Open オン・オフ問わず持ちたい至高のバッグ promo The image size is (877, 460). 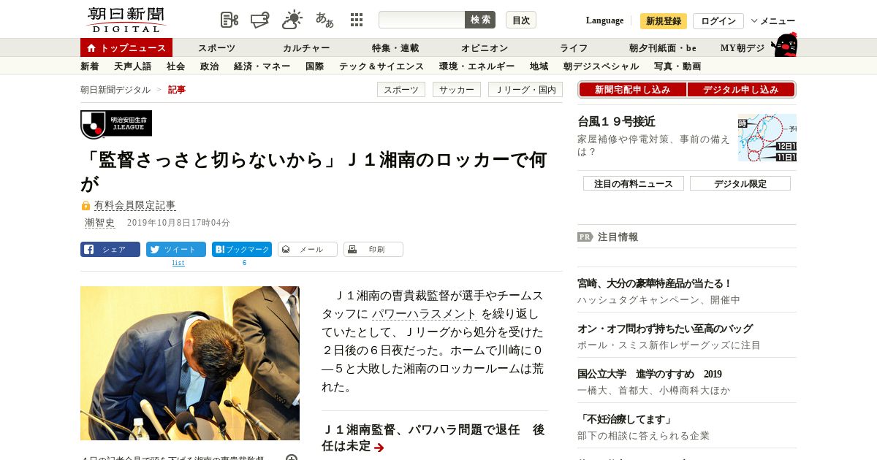665,329
